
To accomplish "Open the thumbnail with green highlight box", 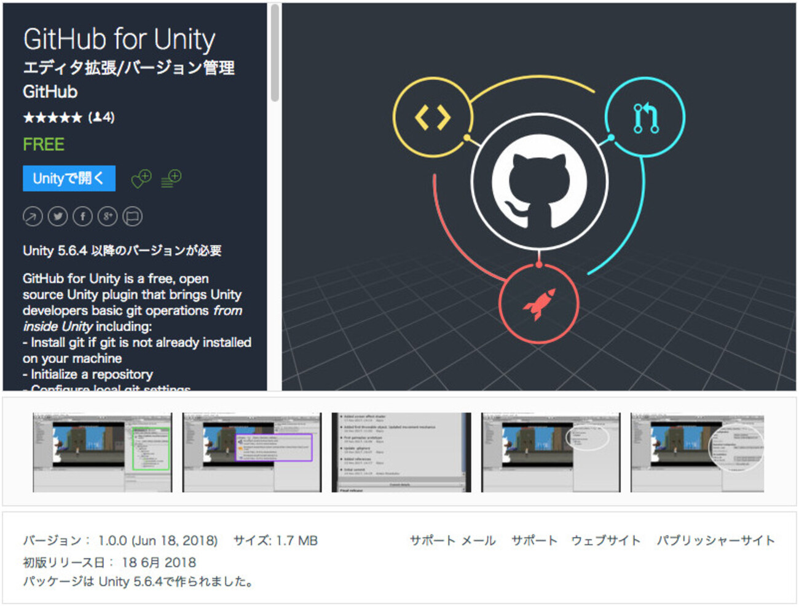I will 103,452.
